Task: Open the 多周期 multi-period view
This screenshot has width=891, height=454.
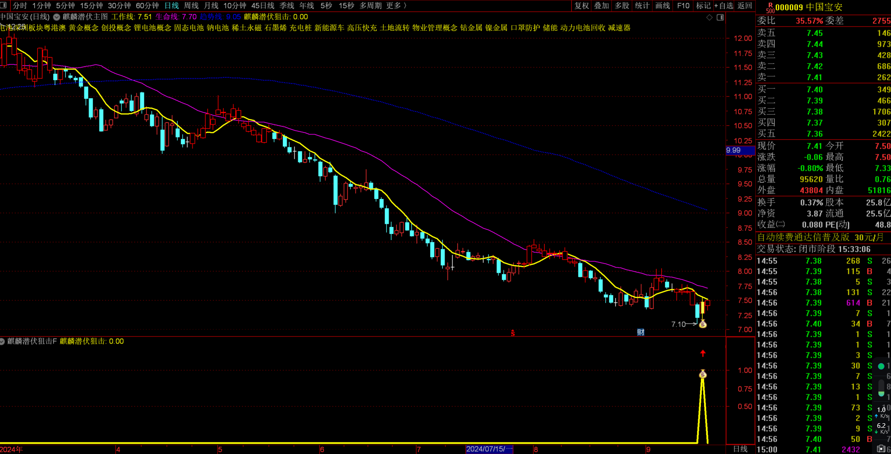Action: point(370,6)
